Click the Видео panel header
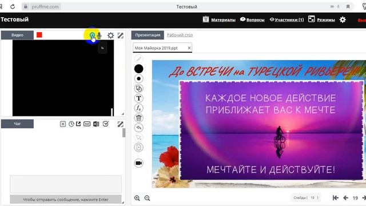This screenshot has height=206, width=366. click(17, 35)
